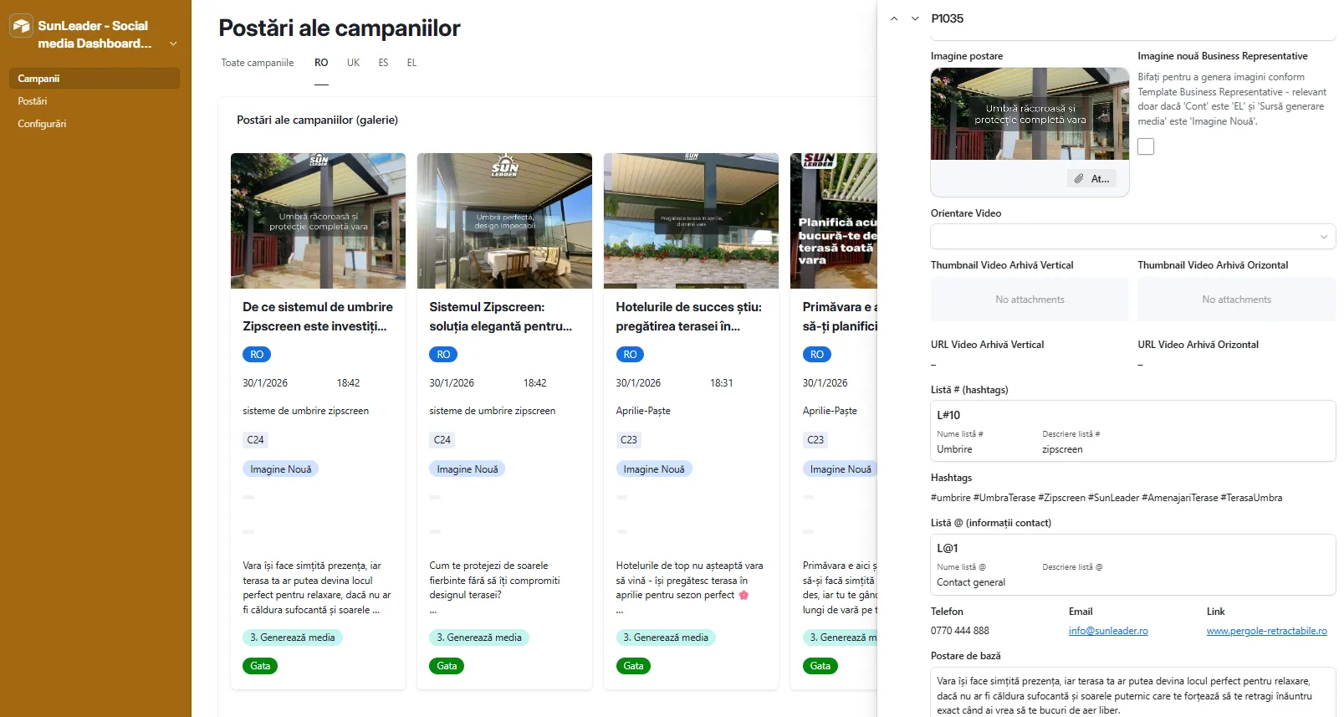Go to previous record with up chevron
The height and width of the screenshot is (717, 1344).
[x=894, y=18]
